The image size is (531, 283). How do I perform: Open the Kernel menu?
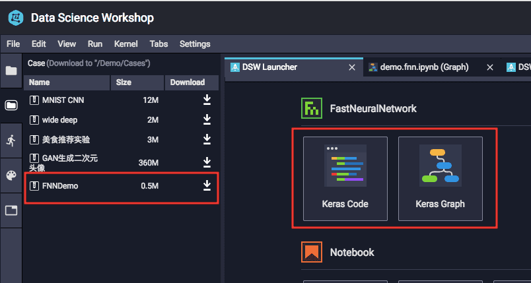point(126,44)
